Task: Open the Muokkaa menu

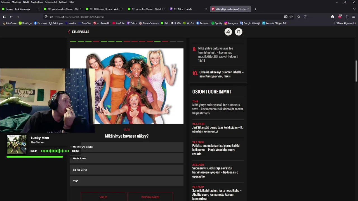Action: [x=16, y=2]
